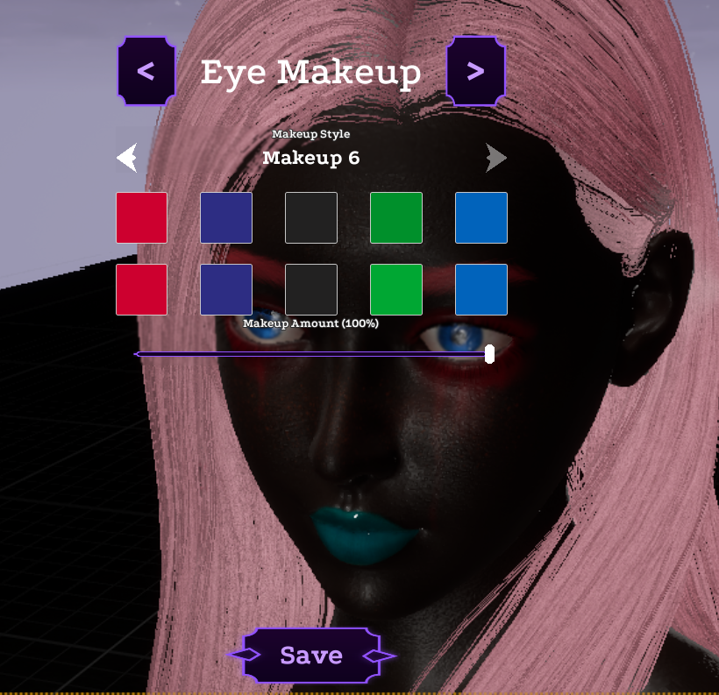Click the Save button
Viewport: 719px width, 695px height.
coord(311,655)
